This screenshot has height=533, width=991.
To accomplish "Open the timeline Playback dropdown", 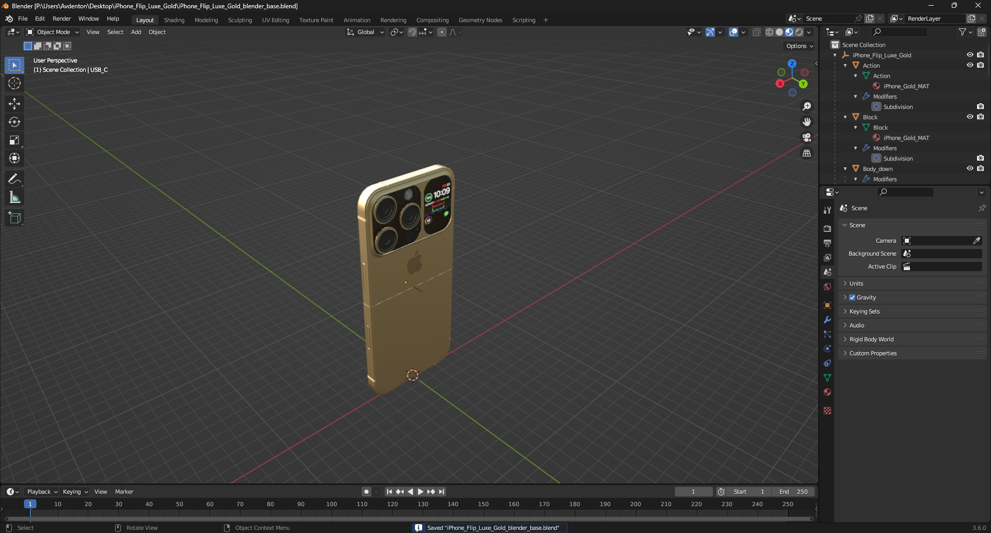I will (42, 492).
